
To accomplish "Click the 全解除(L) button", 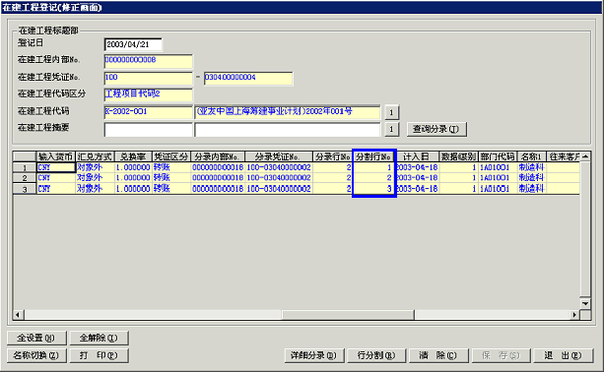I will [x=99, y=338].
